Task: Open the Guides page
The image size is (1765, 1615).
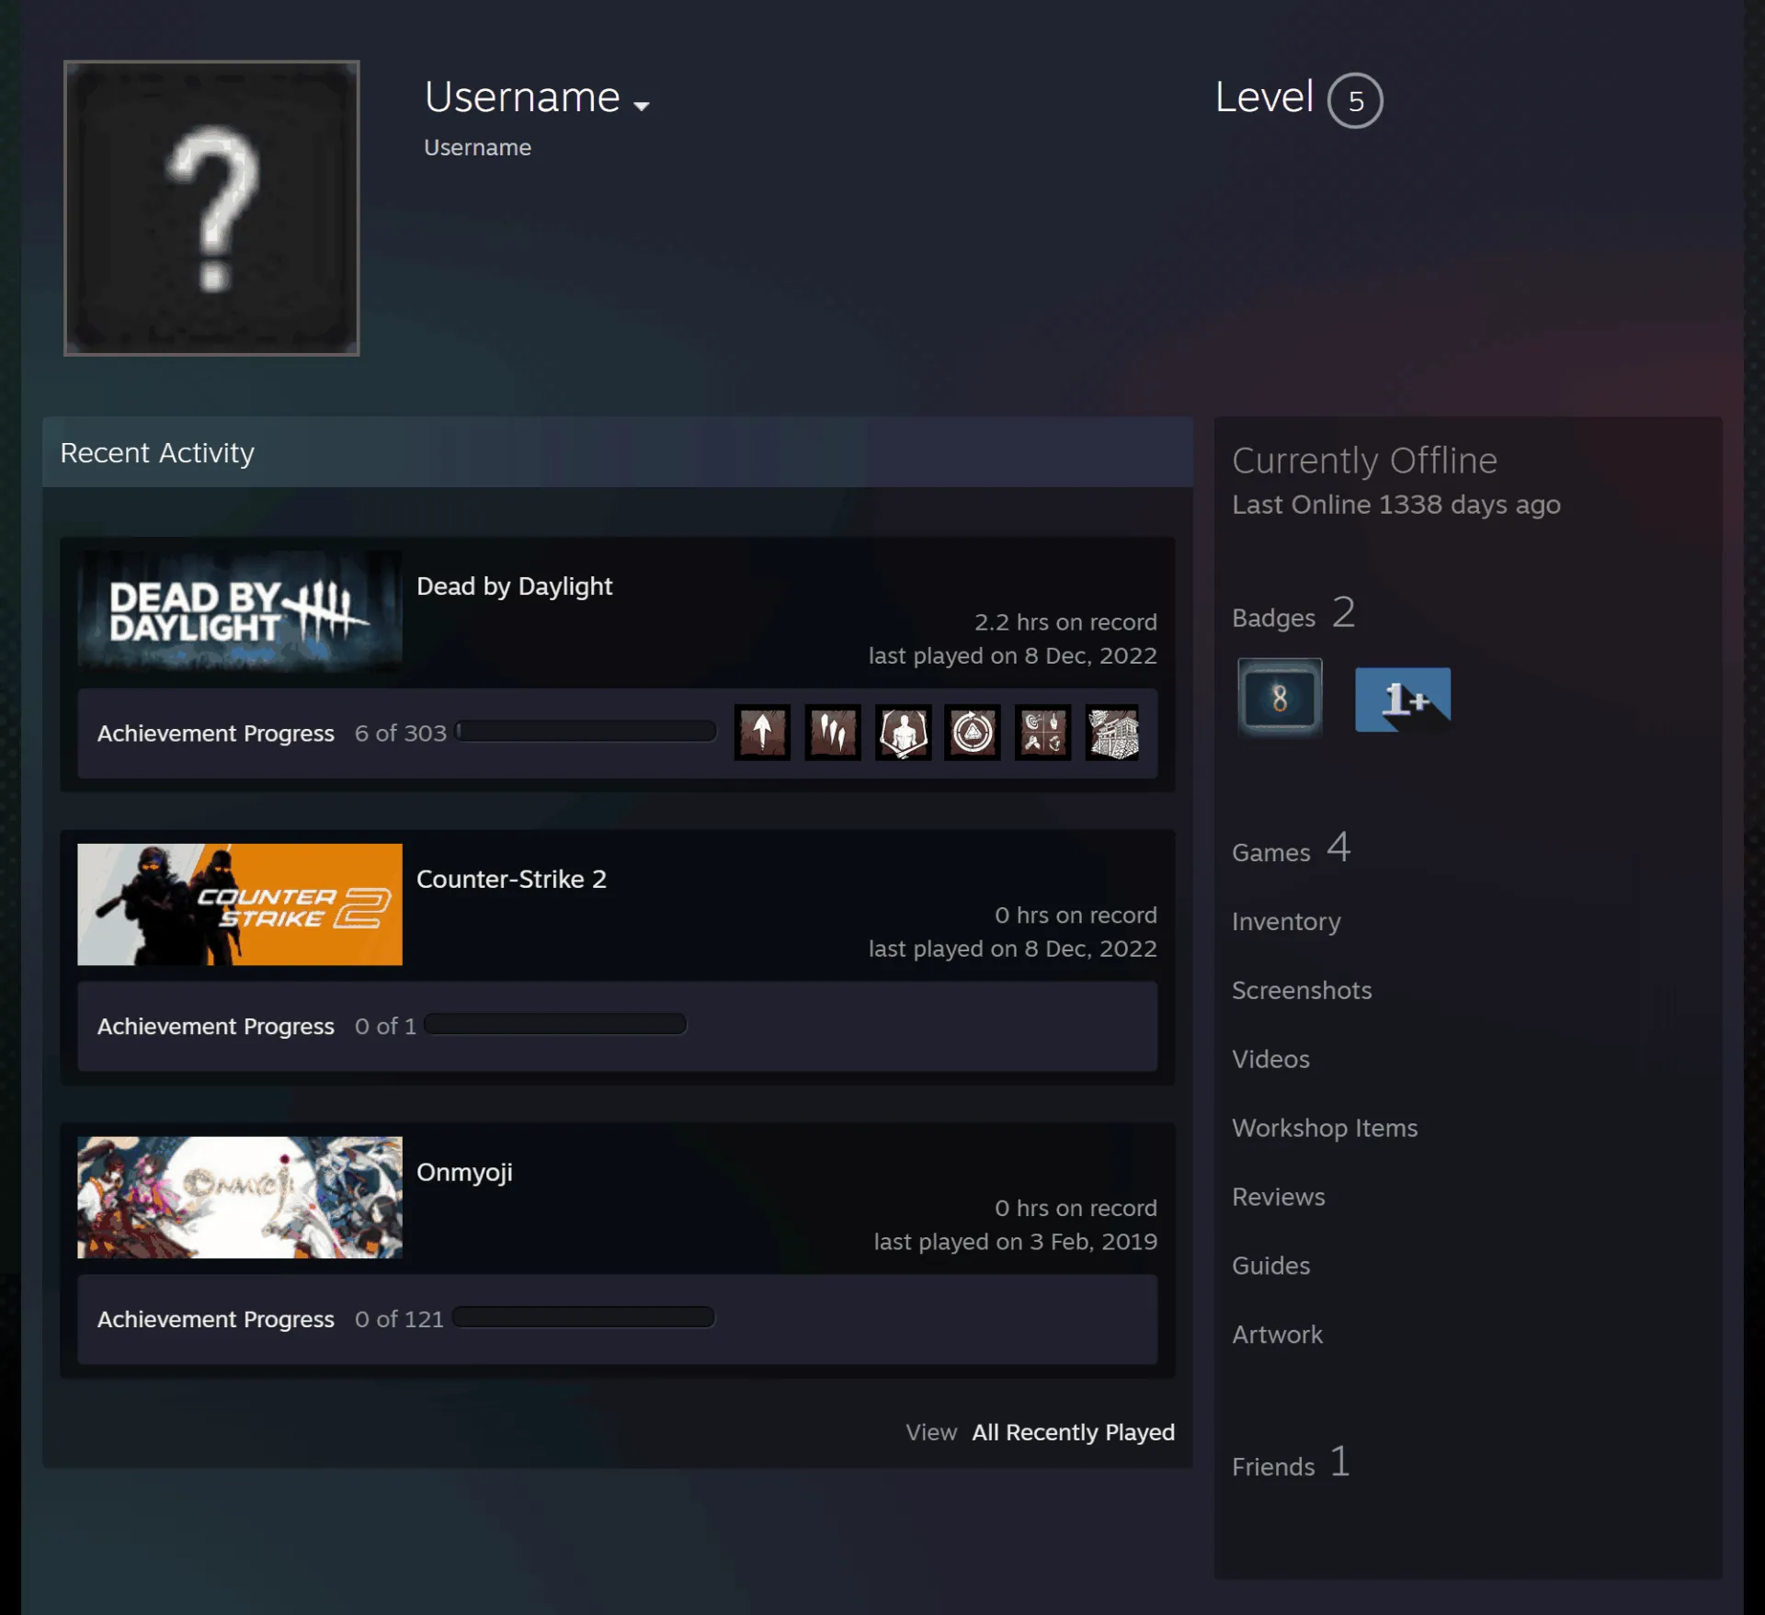Action: 1270,1266
